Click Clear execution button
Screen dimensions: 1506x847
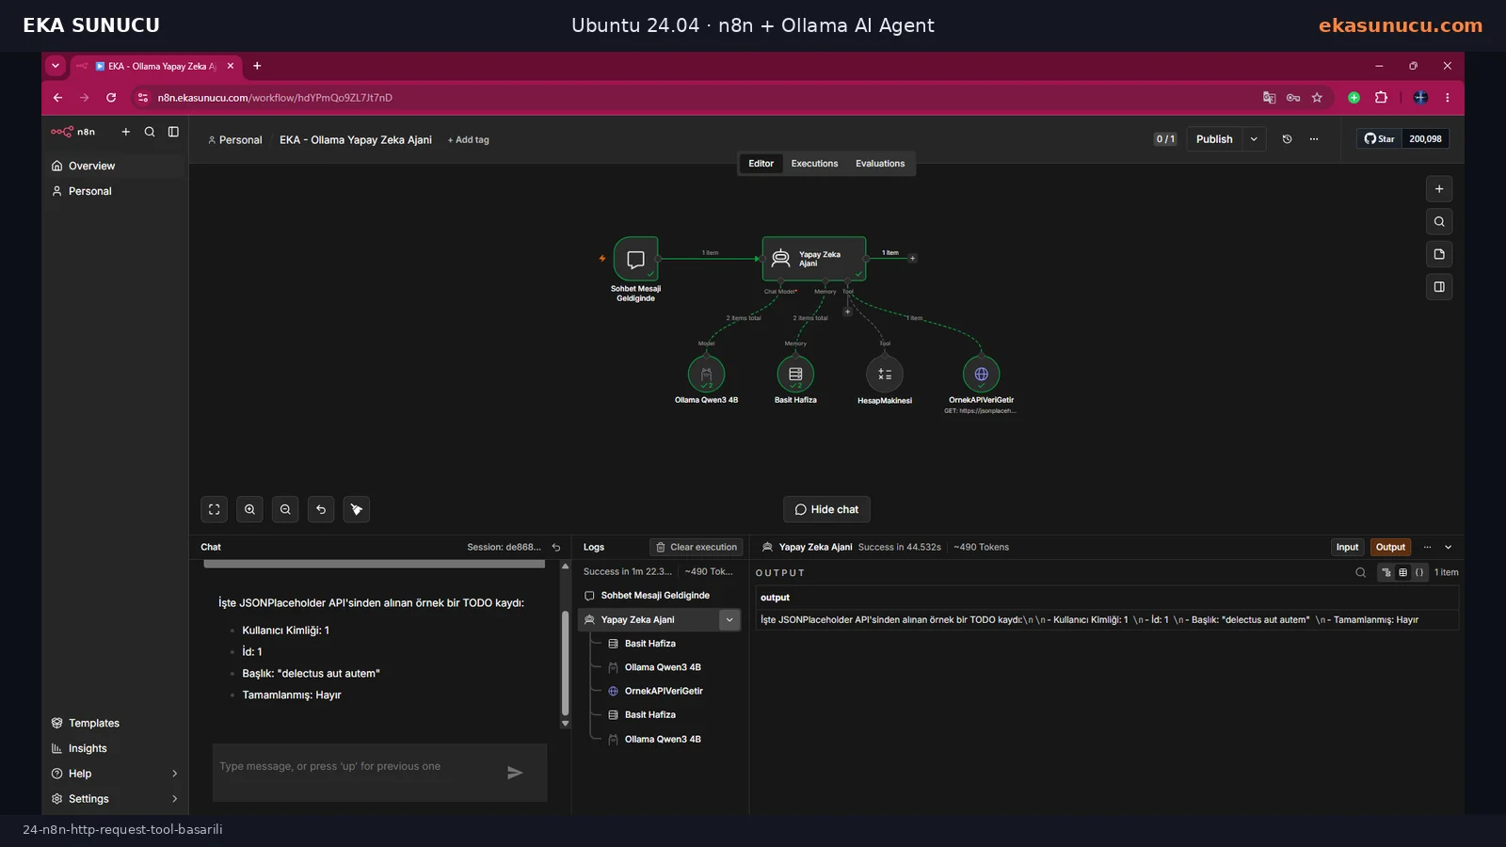697,547
